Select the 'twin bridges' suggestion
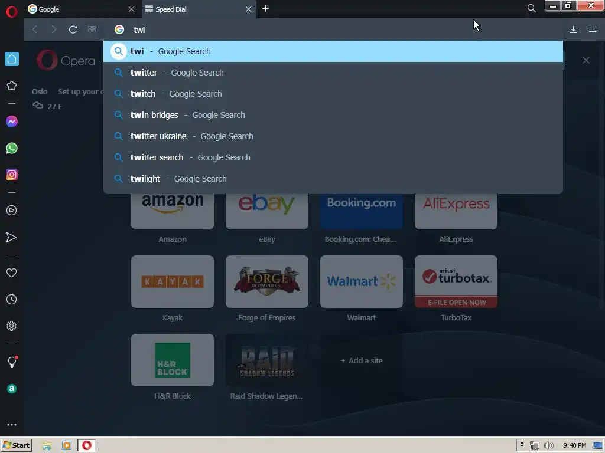The width and height of the screenshot is (605, 453). coord(333,115)
